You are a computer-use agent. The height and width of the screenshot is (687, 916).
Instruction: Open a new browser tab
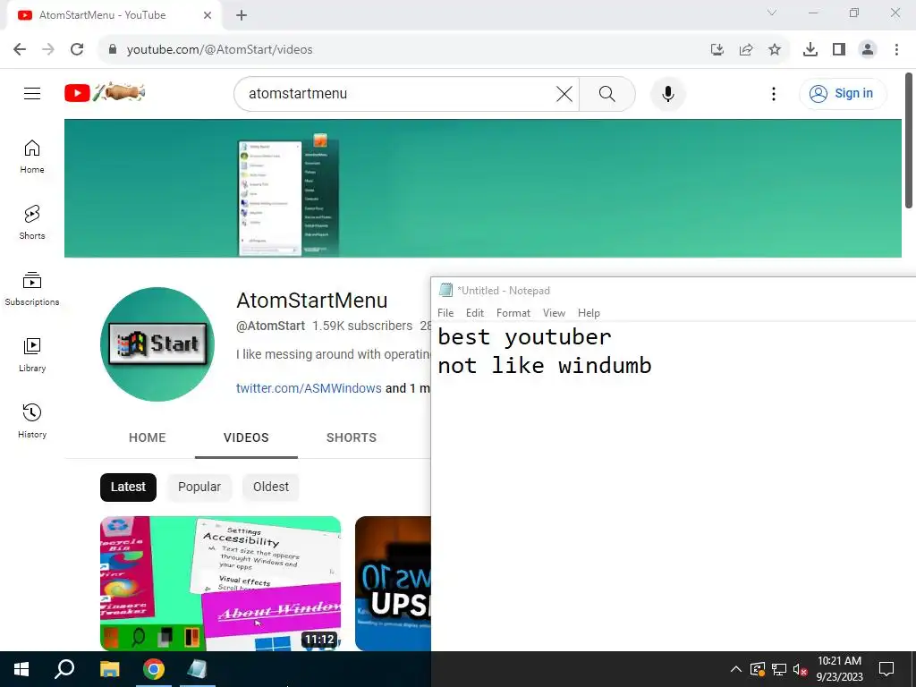[242, 15]
